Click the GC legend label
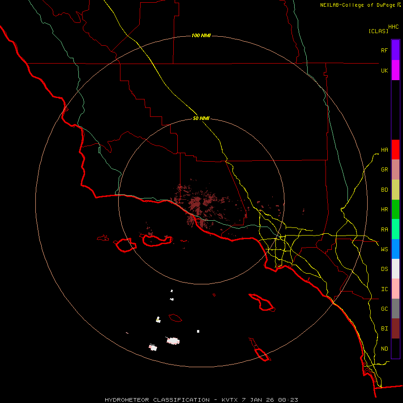Screen dimensions: 403x403 click(384, 309)
